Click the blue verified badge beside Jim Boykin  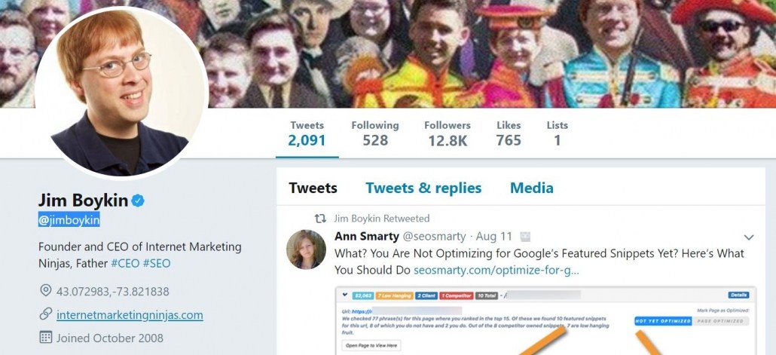[x=139, y=200]
